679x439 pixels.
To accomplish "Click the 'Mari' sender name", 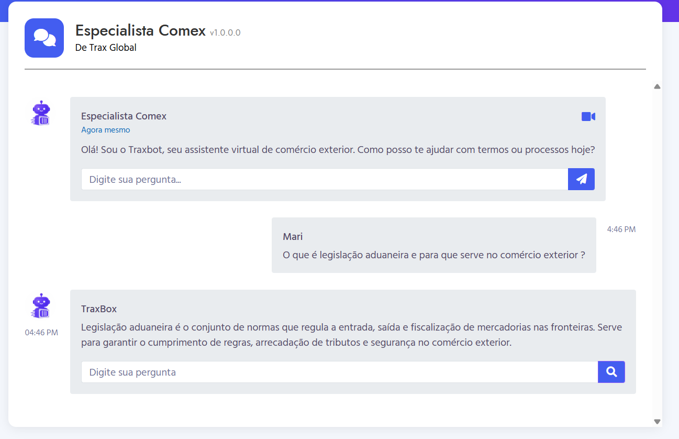I will 293,237.
